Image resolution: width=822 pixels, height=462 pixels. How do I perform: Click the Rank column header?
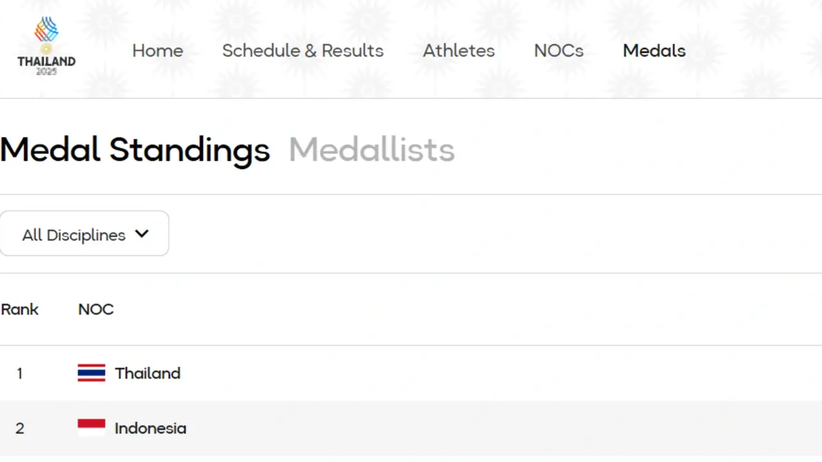pos(19,309)
